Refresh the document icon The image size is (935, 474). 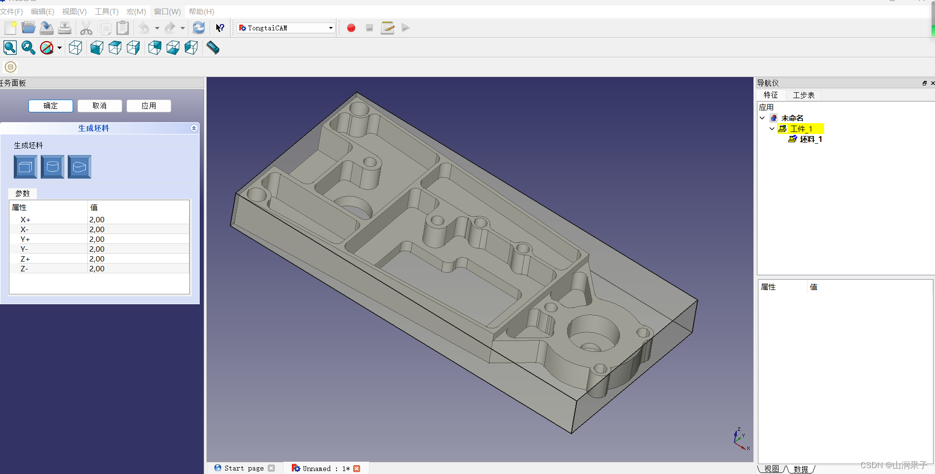tap(199, 28)
